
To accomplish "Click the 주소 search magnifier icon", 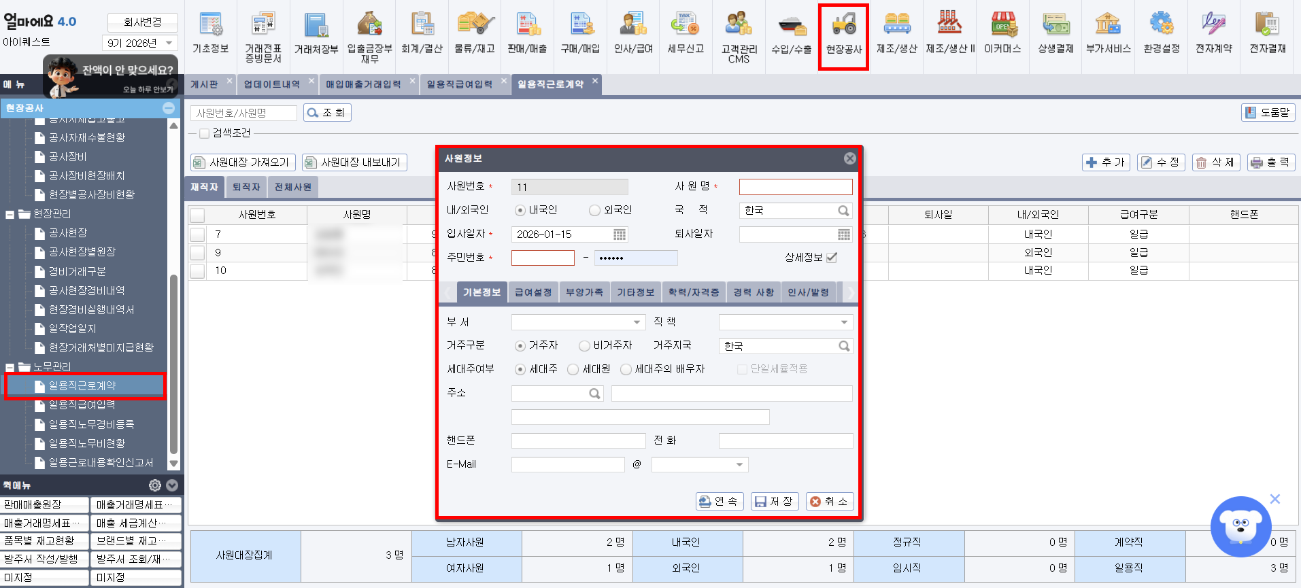I will click(x=594, y=394).
